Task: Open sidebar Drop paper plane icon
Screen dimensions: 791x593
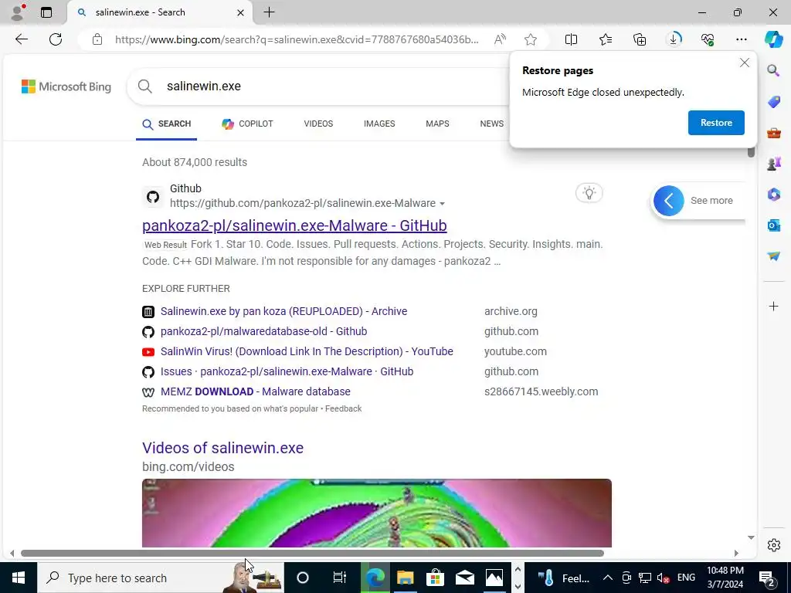Action: [x=773, y=256]
